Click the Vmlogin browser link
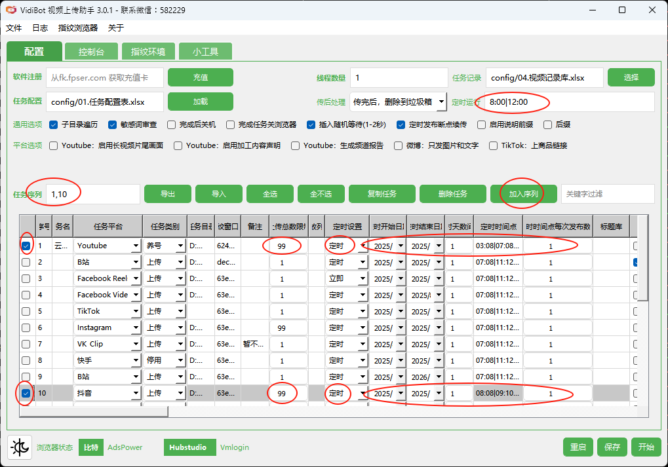This screenshot has width=668, height=467. (x=235, y=447)
